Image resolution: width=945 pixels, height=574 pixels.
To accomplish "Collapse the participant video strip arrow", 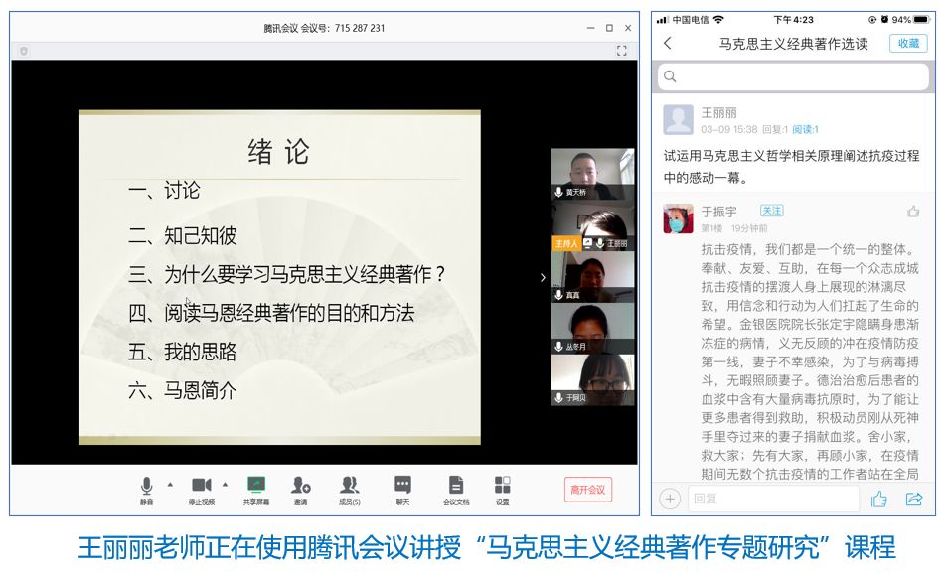I will coord(543,277).
